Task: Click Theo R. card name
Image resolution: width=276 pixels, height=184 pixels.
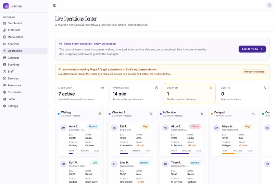Action: (x=176, y=162)
